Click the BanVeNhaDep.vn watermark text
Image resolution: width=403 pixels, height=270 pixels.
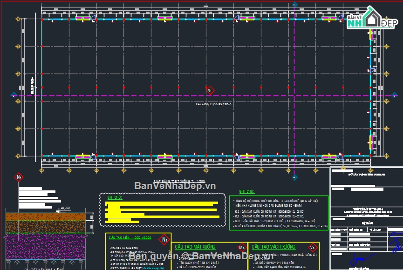[x=175, y=186]
